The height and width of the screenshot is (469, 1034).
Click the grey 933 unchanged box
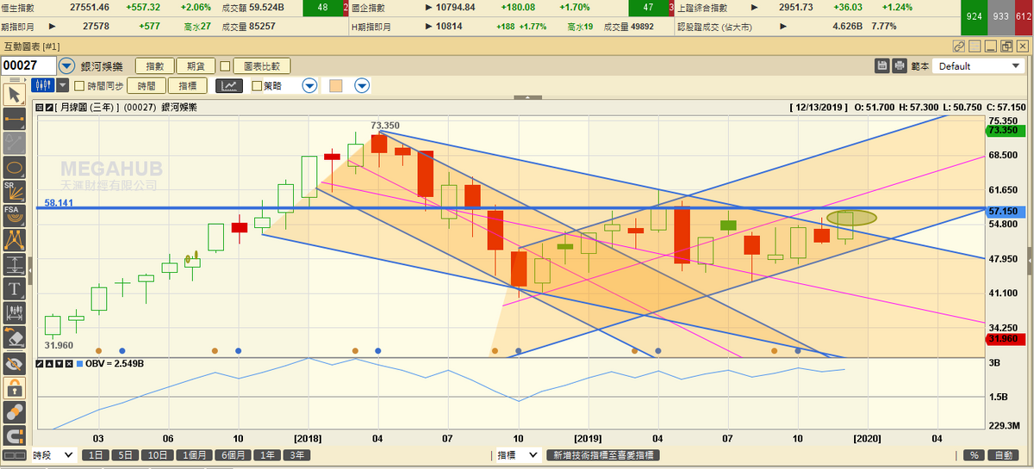(x=1000, y=16)
